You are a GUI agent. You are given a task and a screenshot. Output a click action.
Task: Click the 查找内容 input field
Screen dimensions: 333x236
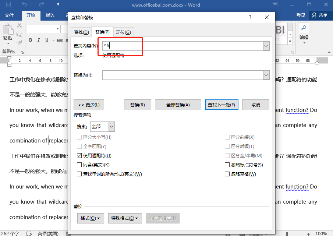tap(183, 46)
